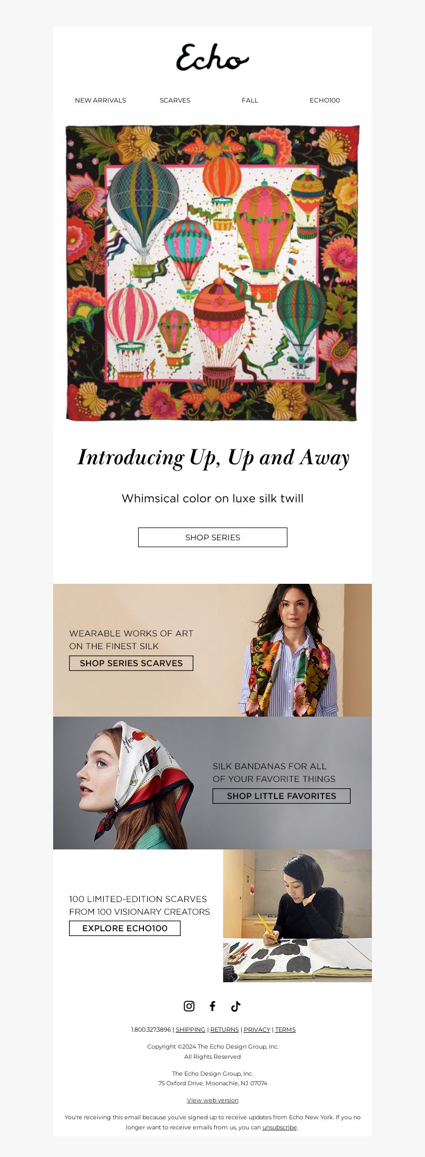425x1157 pixels.
Task: Click the hot air balloon scarf image
Action: [x=212, y=274]
